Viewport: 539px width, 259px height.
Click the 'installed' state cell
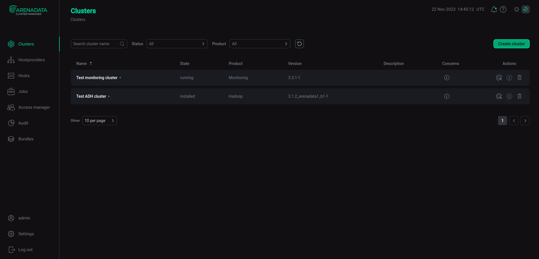coord(187,96)
